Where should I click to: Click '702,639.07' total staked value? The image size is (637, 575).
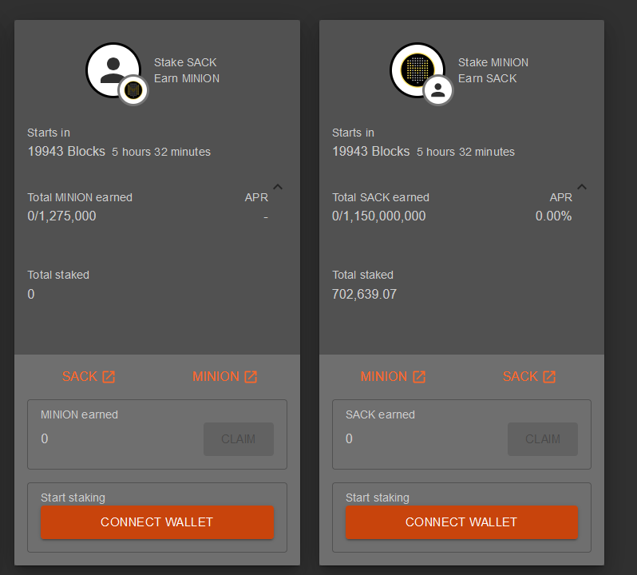[x=364, y=294]
